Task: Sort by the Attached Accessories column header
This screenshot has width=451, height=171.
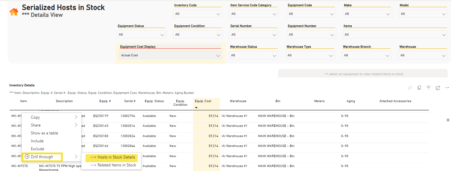Action: [x=395, y=101]
